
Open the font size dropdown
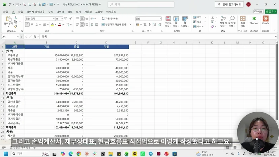pyautogui.click(x=62, y=19)
